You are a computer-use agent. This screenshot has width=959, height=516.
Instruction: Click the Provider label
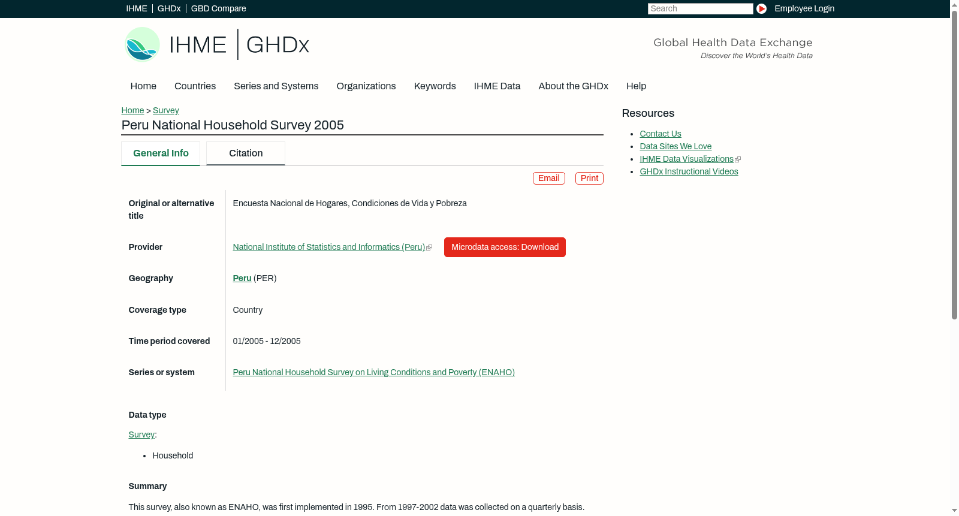146,247
